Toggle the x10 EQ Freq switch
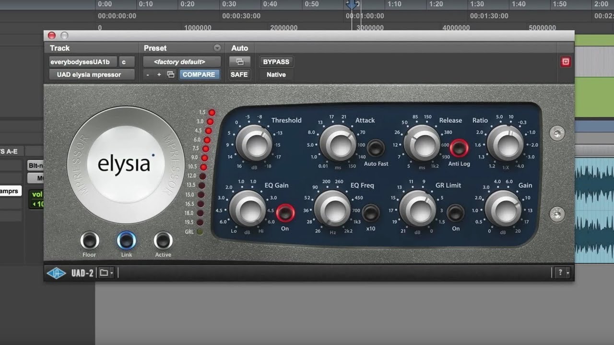This screenshot has height=345, width=614. 370,213
